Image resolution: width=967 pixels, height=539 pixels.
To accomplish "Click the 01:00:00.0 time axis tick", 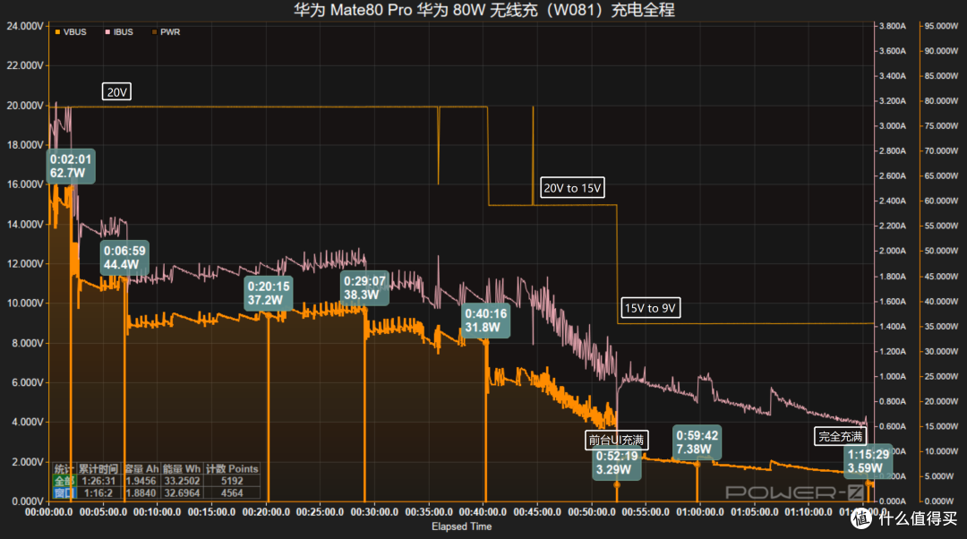I will click(x=700, y=512).
